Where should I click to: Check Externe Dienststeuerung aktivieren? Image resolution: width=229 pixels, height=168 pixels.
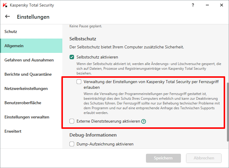[x=72, y=121]
